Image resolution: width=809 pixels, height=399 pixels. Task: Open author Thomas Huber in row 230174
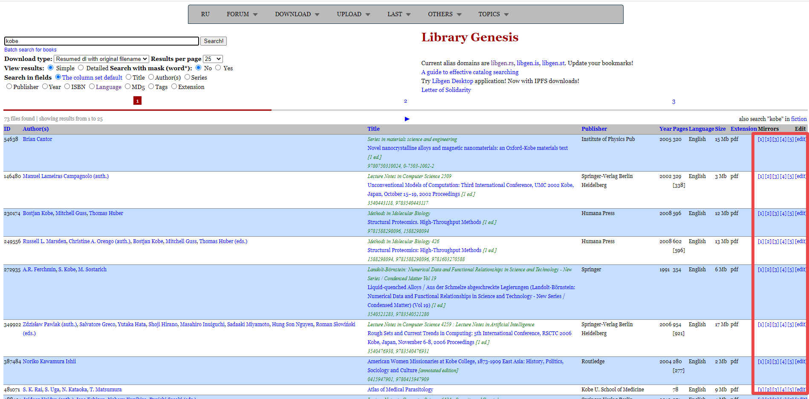(x=106, y=213)
